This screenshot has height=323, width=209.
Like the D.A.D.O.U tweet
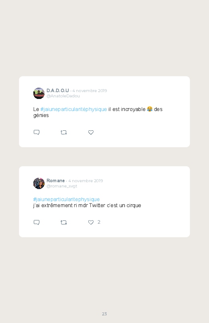coord(91,132)
